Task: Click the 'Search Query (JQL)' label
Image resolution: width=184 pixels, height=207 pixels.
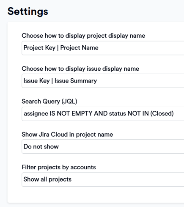Action: [x=49, y=102]
